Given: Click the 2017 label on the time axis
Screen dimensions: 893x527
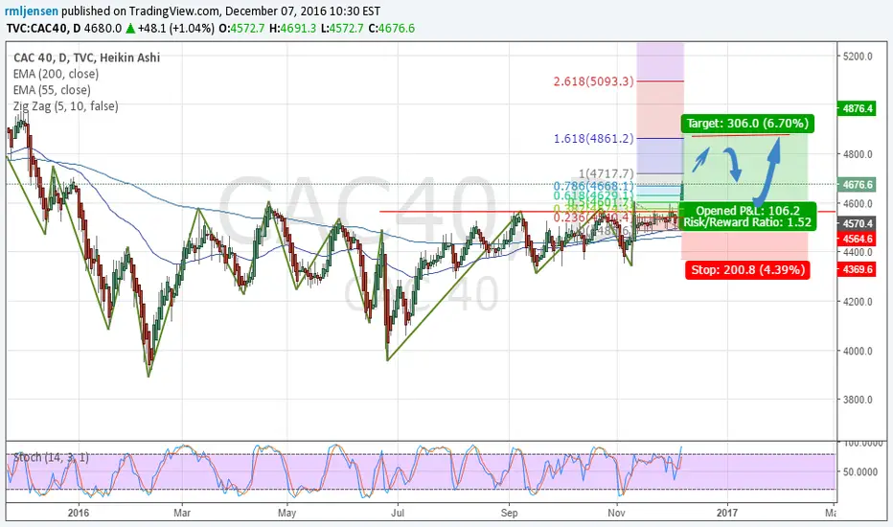Looking at the screenshot, I should (x=726, y=513).
